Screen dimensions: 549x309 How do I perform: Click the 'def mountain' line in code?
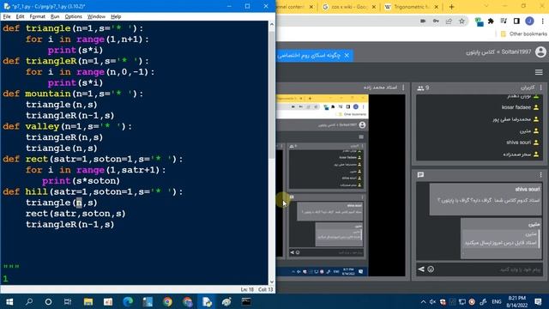click(73, 94)
